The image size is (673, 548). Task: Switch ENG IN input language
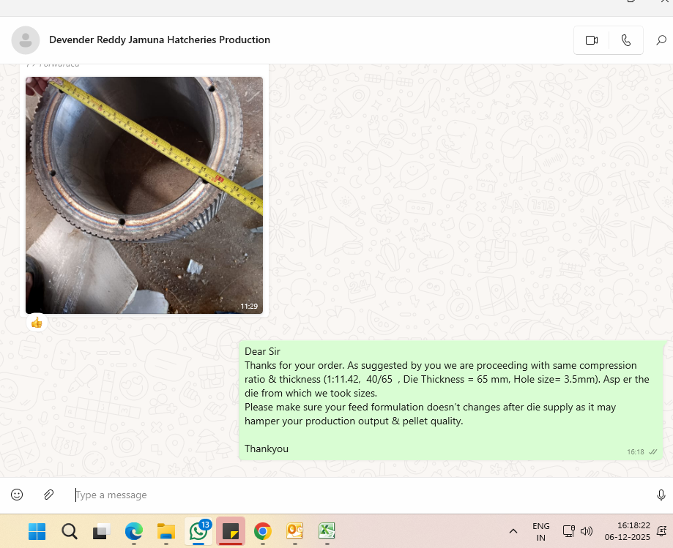[540, 531]
